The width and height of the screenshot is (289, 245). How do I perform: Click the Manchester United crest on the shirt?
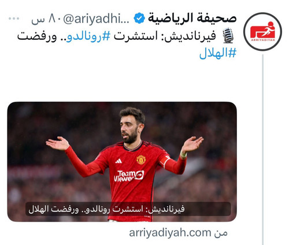pyautogui.click(x=141, y=159)
